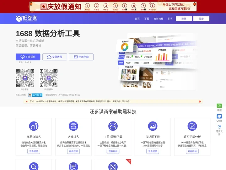The height and width of the screenshot is (170, 226).
Task: Open the 购买 nav item
Action: [170, 19]
